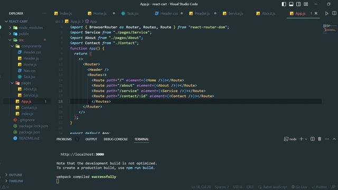The width and height of the screenshot is (338, 190).
Task: Open terminal panel more actions menu
Action: [327, 139]
